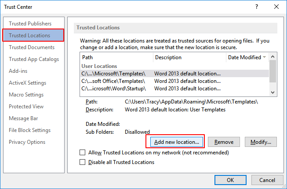Viewport: 287px width, 189px height.
Task: Close the Trust Center dialog
Action: point(276,7)
